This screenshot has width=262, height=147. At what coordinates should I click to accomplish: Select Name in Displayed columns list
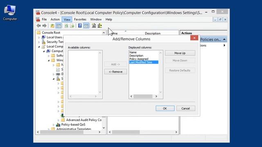[133, 52]
